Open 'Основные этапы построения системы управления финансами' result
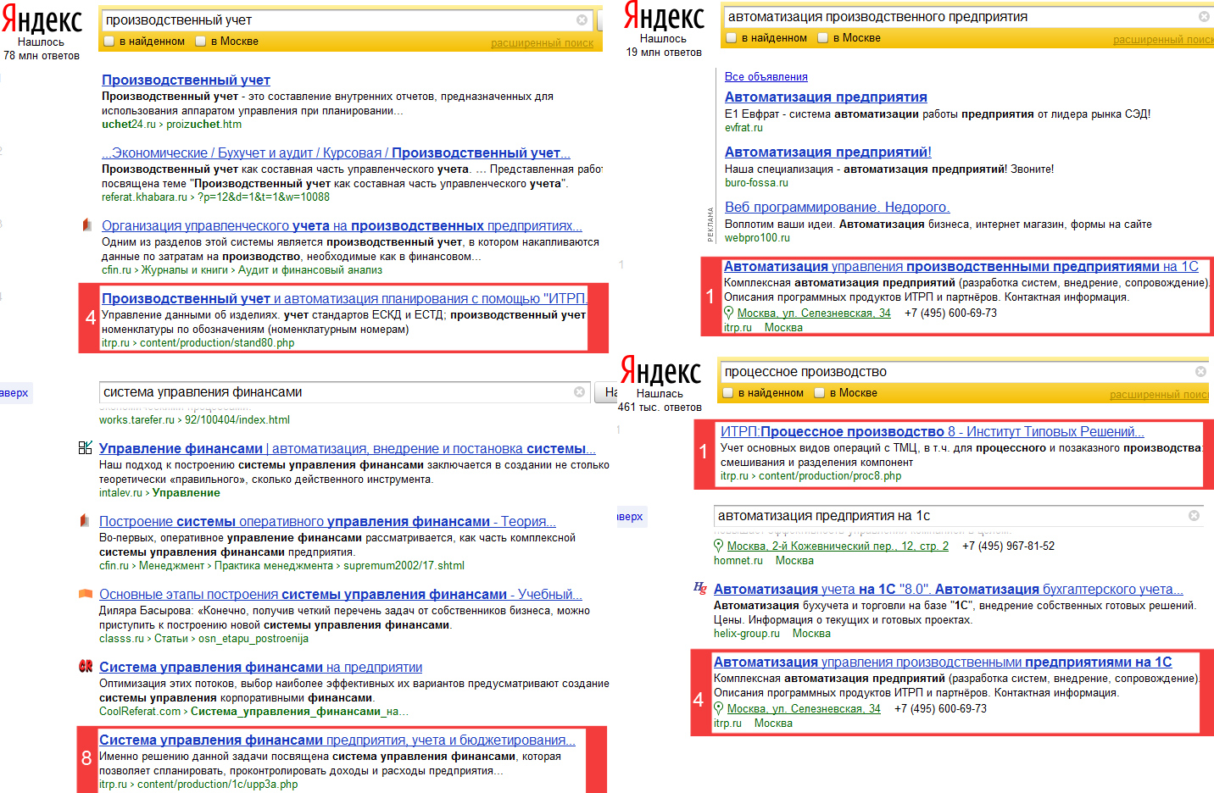This screenshot has width=1214, height=793. 341,594
